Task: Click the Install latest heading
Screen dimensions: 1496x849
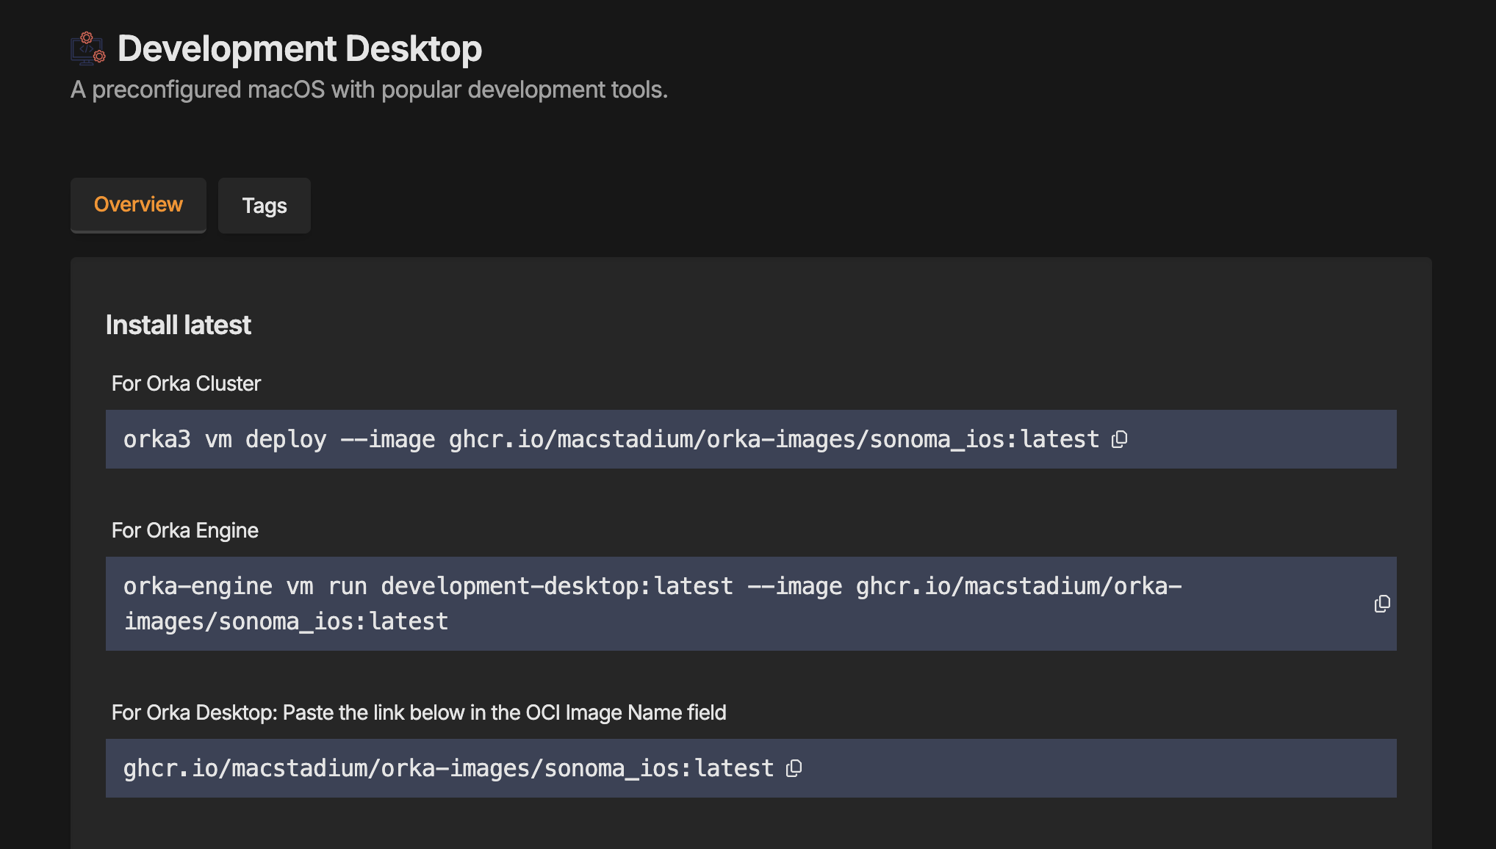Action: tap(178, 325)
